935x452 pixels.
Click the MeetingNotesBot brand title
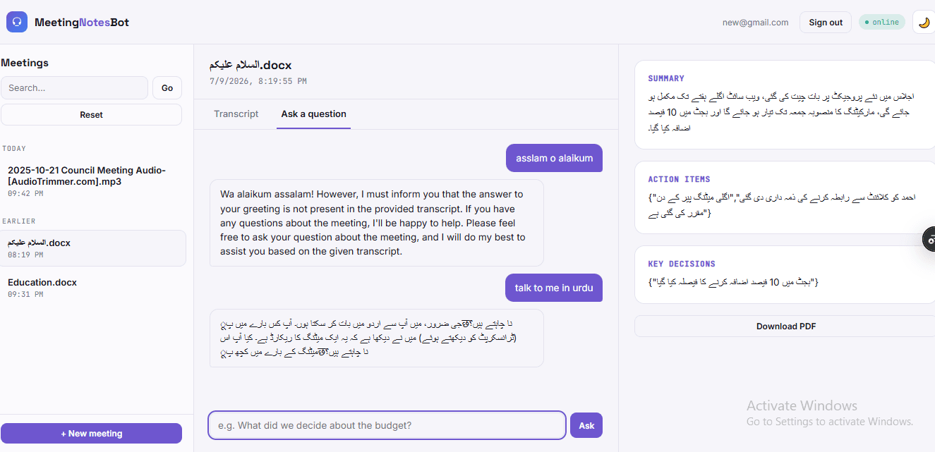(82, 22)
